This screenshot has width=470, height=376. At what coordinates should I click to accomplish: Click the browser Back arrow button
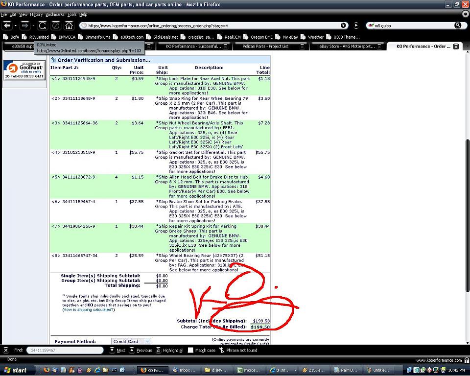pos(7,25)
